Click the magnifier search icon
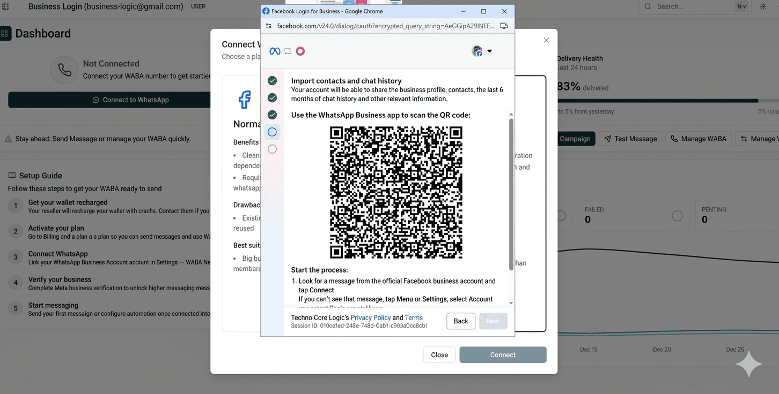 648,6
